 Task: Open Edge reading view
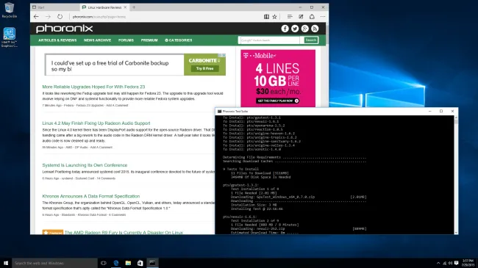[x=266, y=17]
